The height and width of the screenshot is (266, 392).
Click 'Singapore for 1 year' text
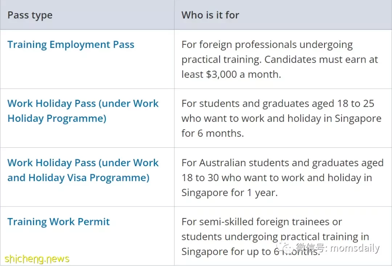tap(229, 192)
